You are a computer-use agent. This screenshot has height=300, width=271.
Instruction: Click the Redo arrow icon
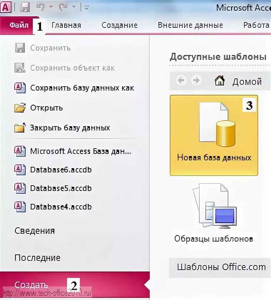(63, 7)
